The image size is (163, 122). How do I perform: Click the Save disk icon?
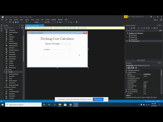click(16, 22)
